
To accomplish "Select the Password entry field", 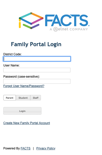I will click(37, 81).
